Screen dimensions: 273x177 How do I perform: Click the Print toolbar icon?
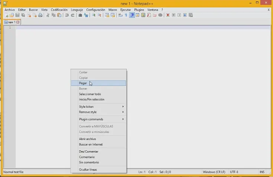tap(40, 15)
